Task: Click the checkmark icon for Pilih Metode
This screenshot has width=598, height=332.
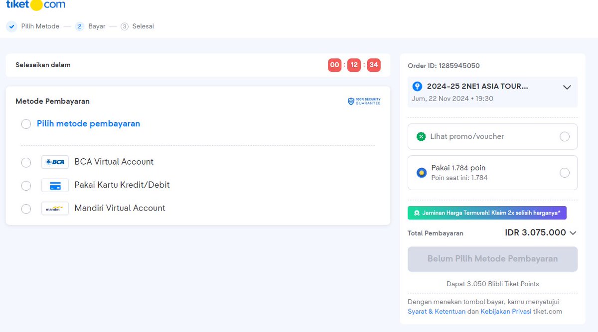Action: tap(11, 26)
